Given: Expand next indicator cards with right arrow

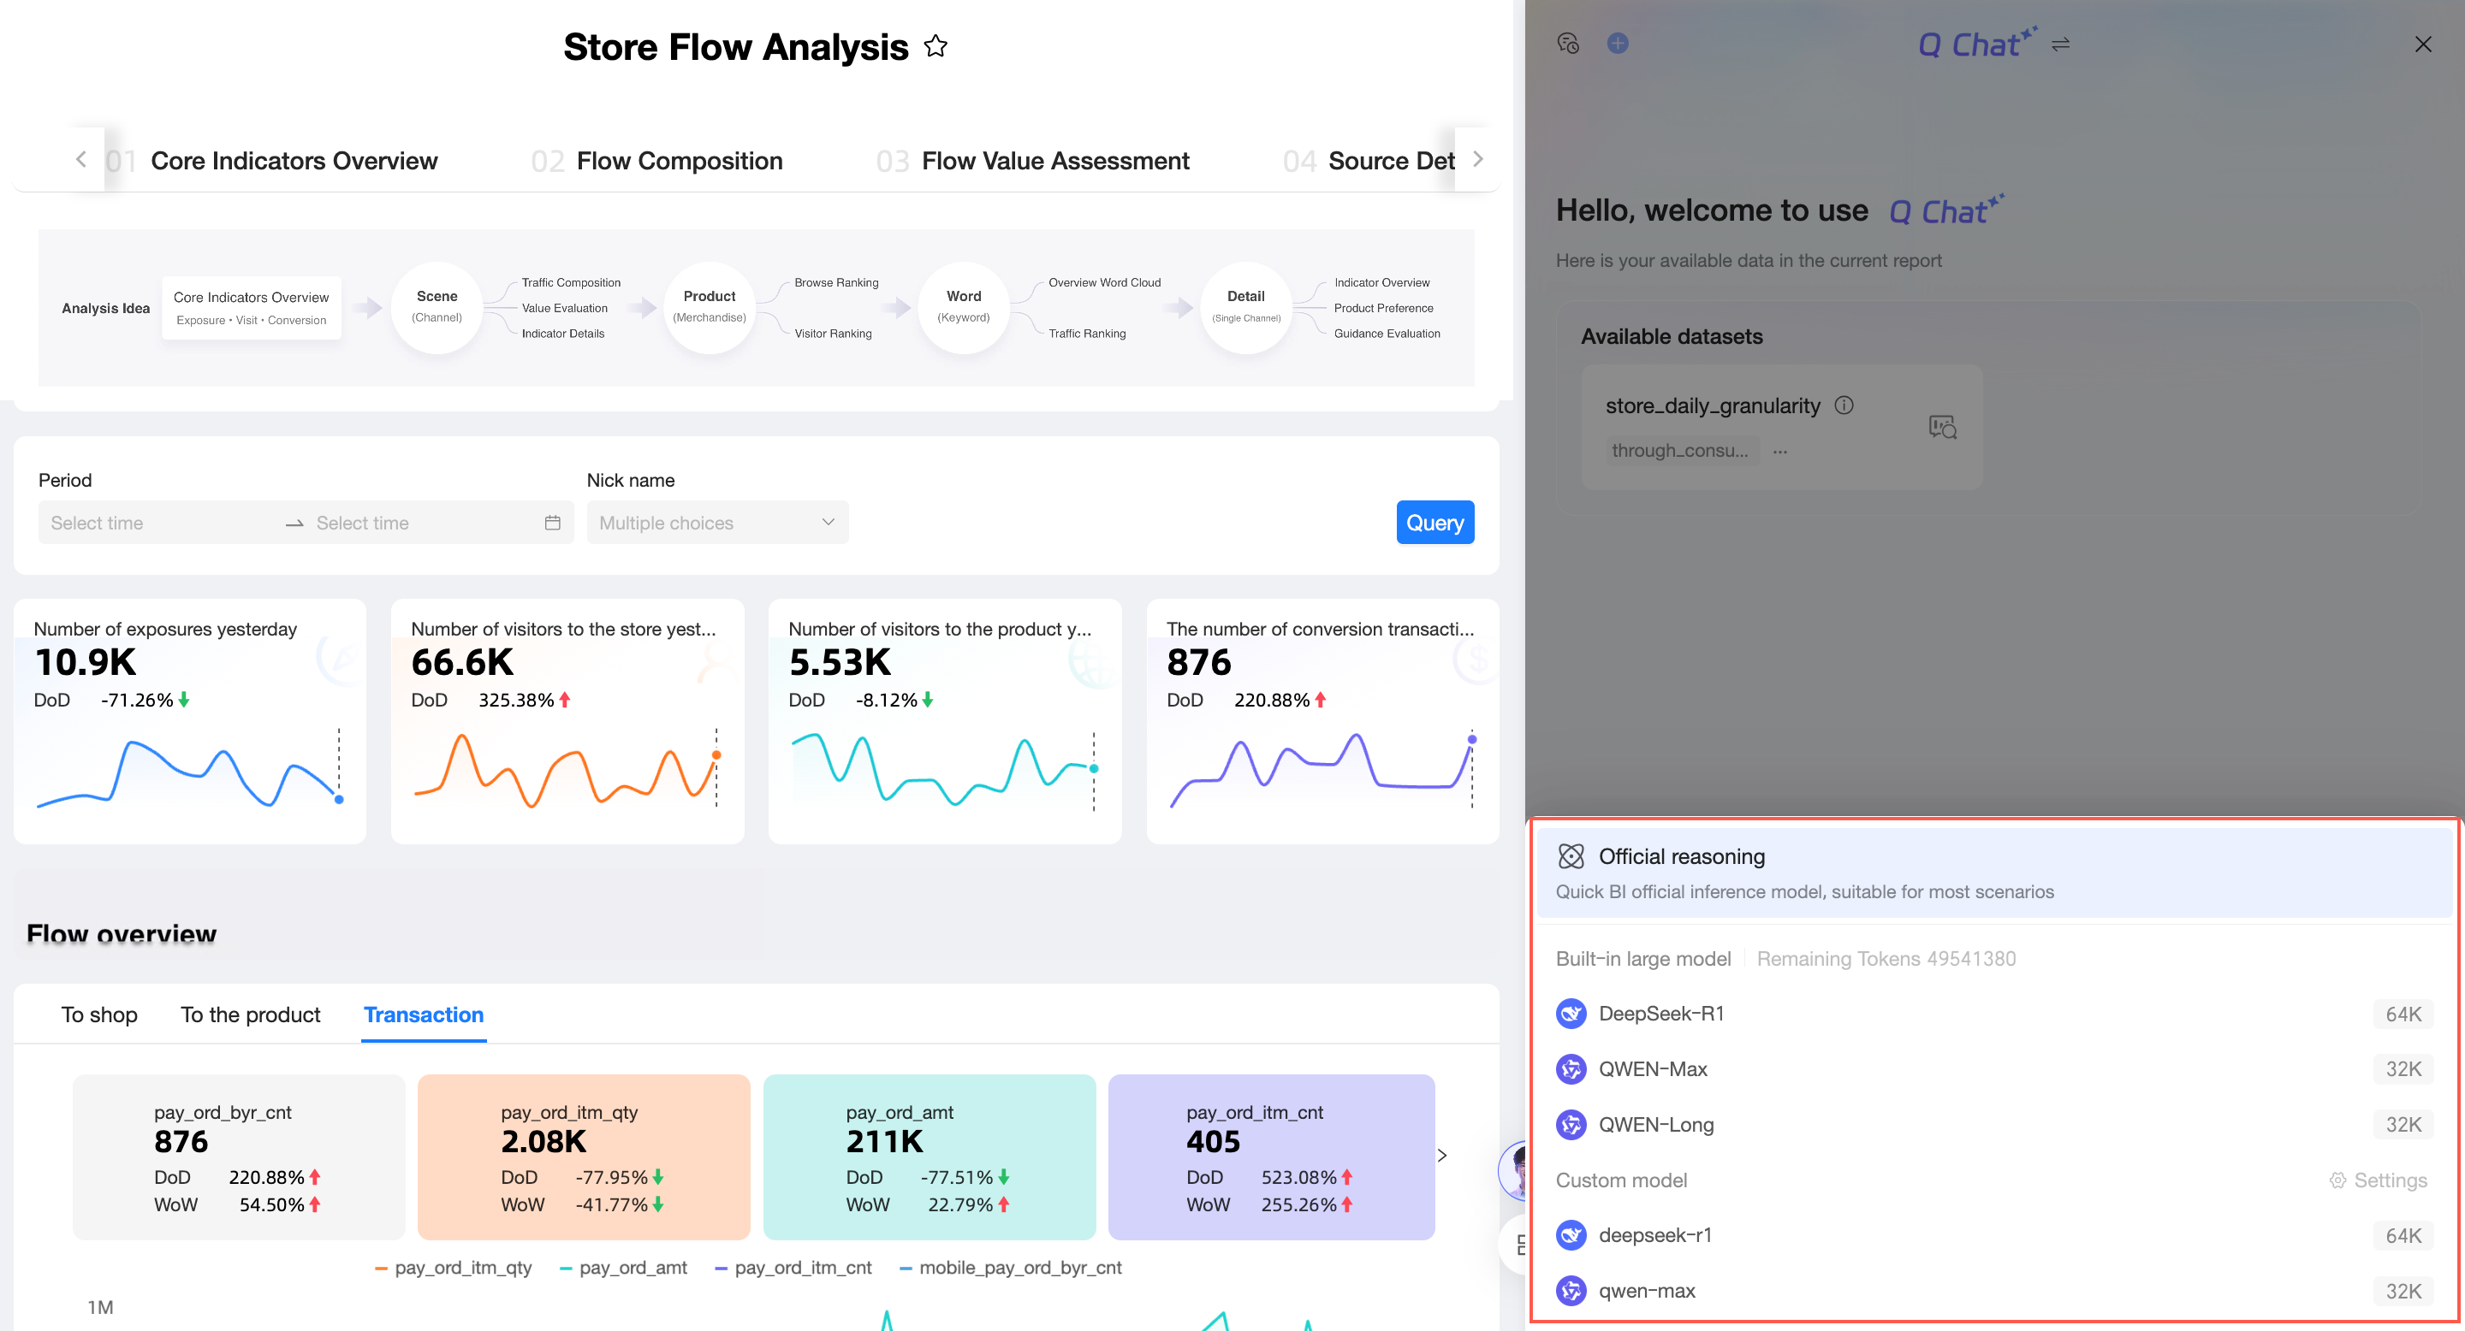Looking at the screenshot, I should click(1442, 1156).
